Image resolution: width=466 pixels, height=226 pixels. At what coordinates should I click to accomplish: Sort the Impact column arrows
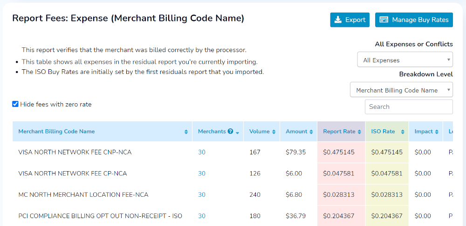(x=437, y=132)
